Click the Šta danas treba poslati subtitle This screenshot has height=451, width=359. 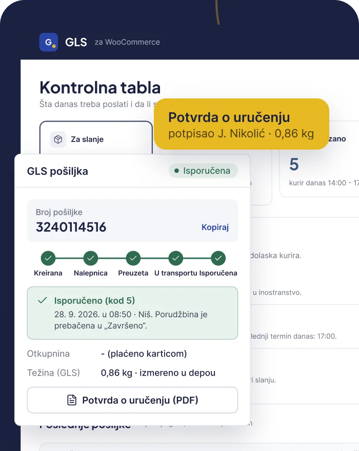coord(98,104)
